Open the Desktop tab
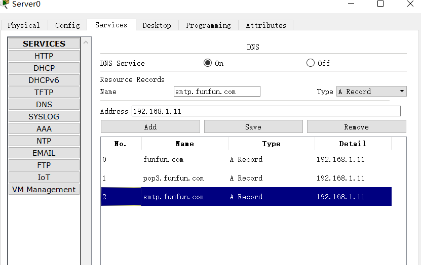The height and width of the screenshot is (265, 421). pyautogui.click(x=157, y=25)
